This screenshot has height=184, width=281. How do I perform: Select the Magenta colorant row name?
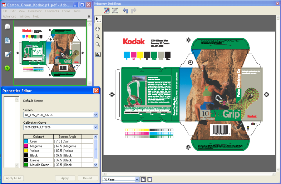pyautogui.click(x=36, y=146)
